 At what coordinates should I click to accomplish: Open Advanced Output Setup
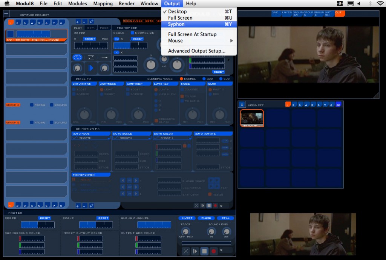(199, 51)
